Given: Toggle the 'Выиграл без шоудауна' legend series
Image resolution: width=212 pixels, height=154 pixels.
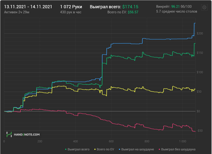Looking at the screenshot, I should pos(177,149).
